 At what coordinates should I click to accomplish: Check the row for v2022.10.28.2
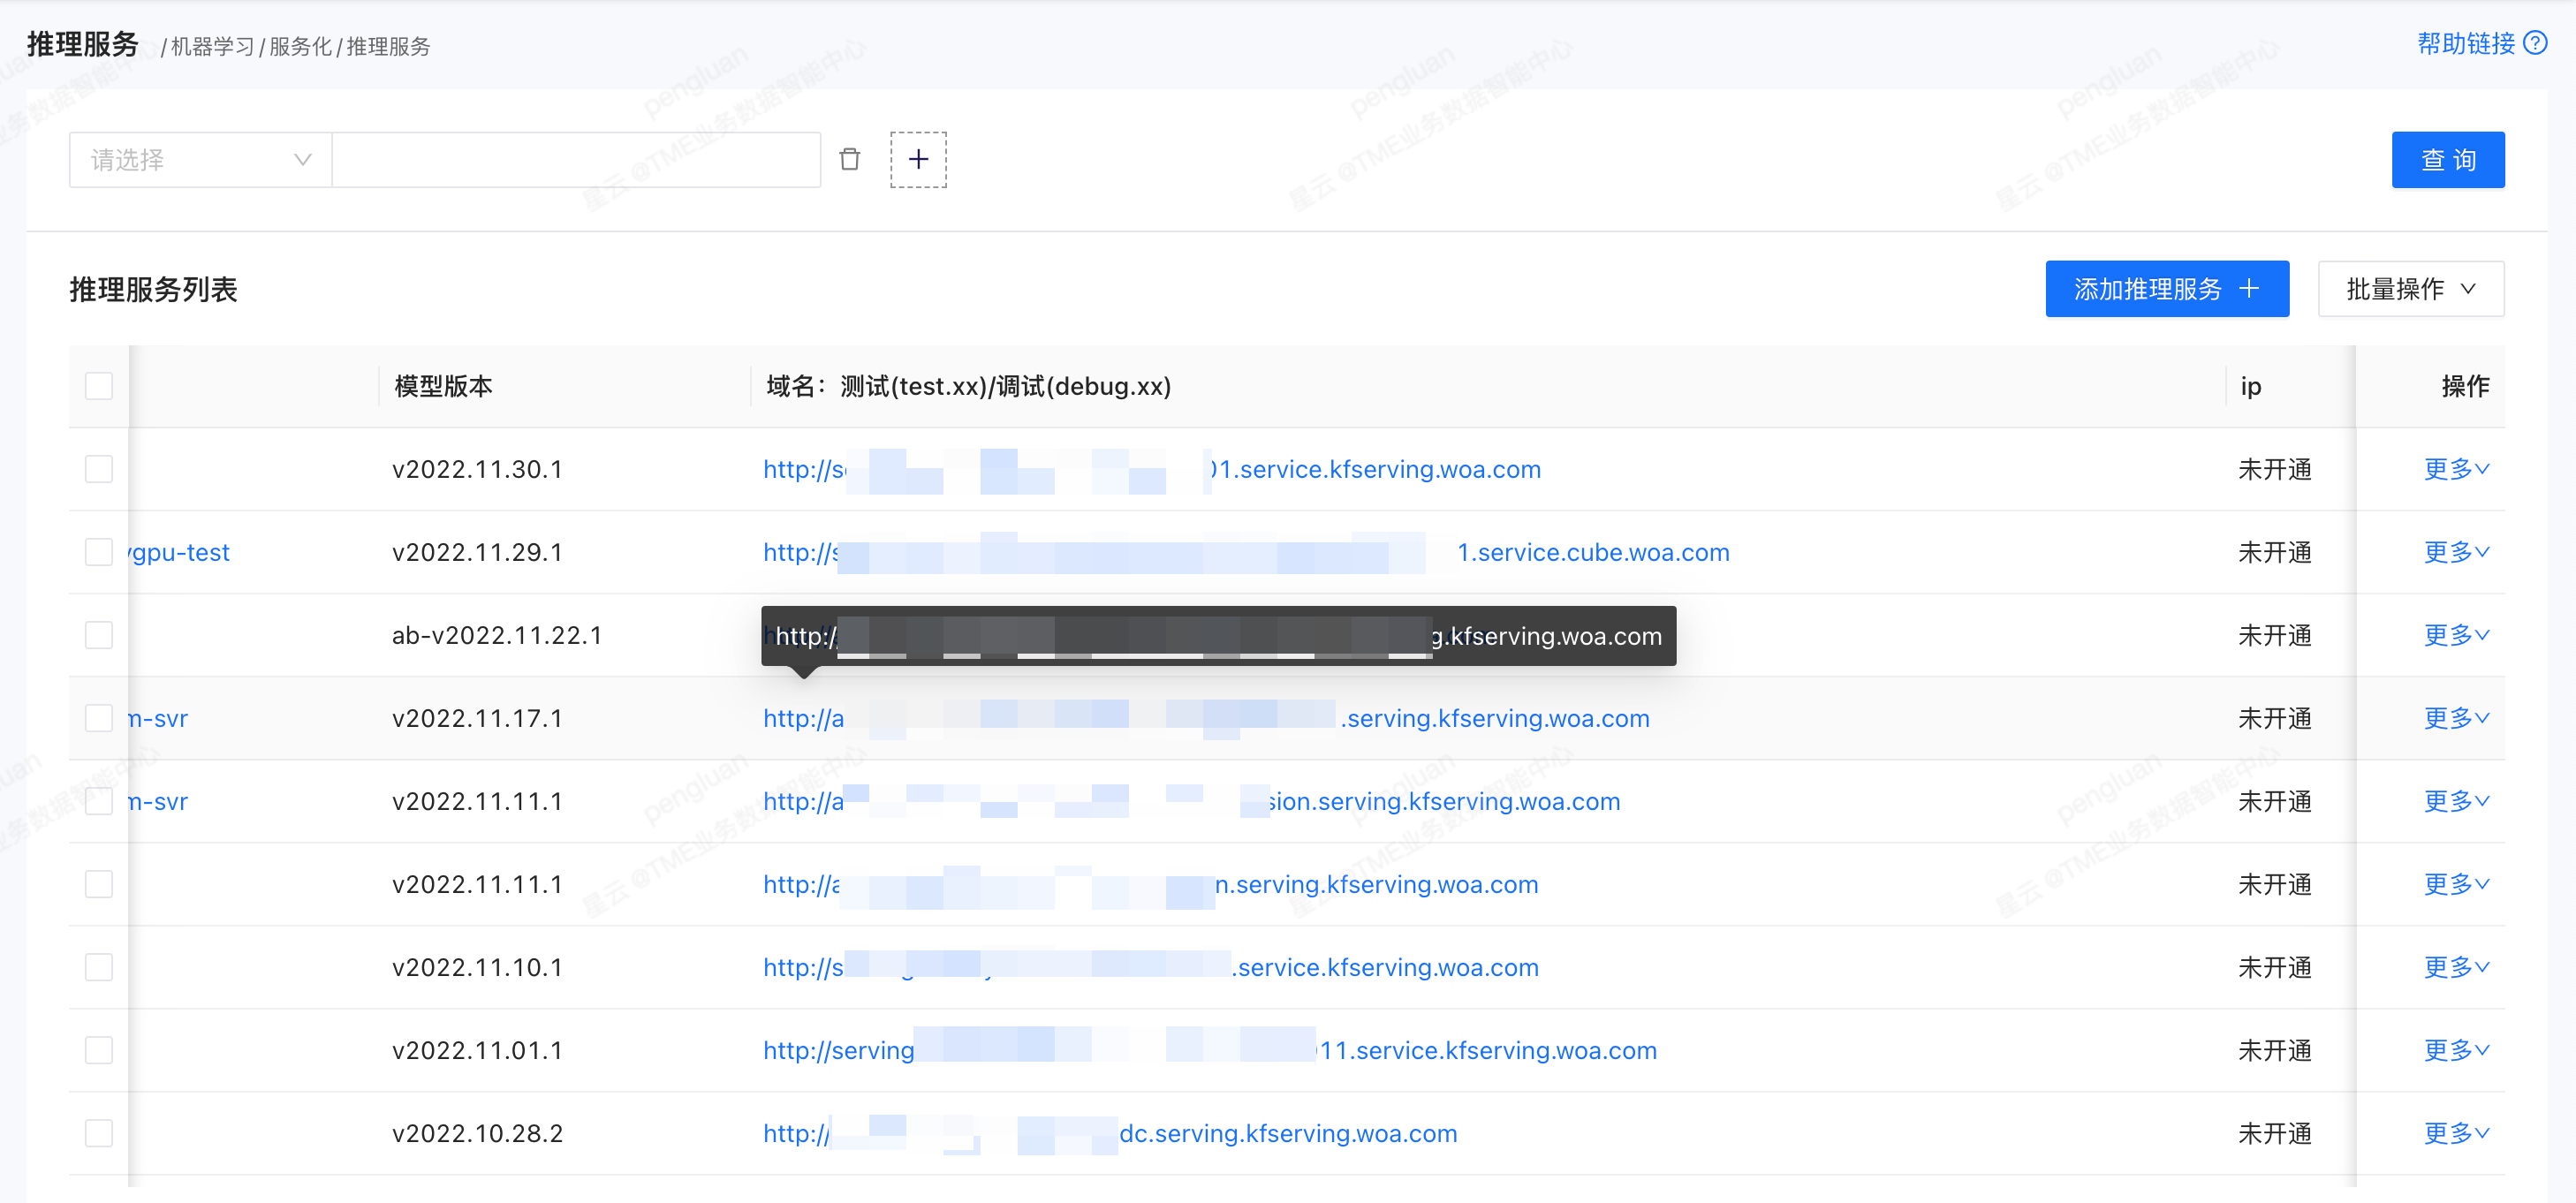[x=99, y=1133]
